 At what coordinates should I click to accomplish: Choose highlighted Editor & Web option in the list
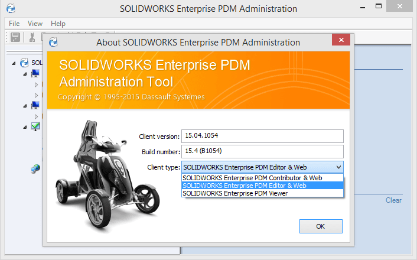tap(262, 186)
